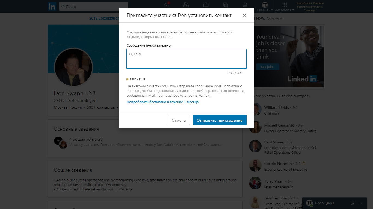Open the My Network people icon

click(186, 5)
